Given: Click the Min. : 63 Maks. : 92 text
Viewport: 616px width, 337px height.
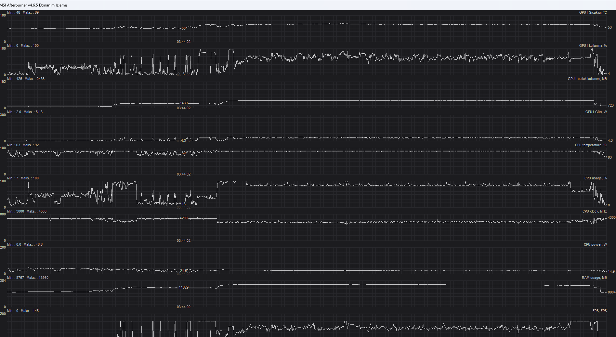Looking at the screenshot, I should tap(23, 145).
